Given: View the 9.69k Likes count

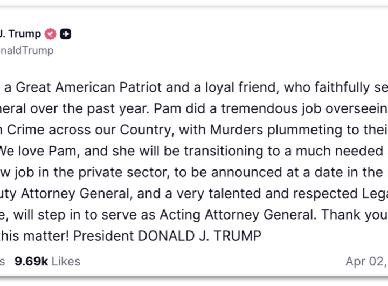Looking at the screenshot, I should pyautogui.click(x=47, y=262).
